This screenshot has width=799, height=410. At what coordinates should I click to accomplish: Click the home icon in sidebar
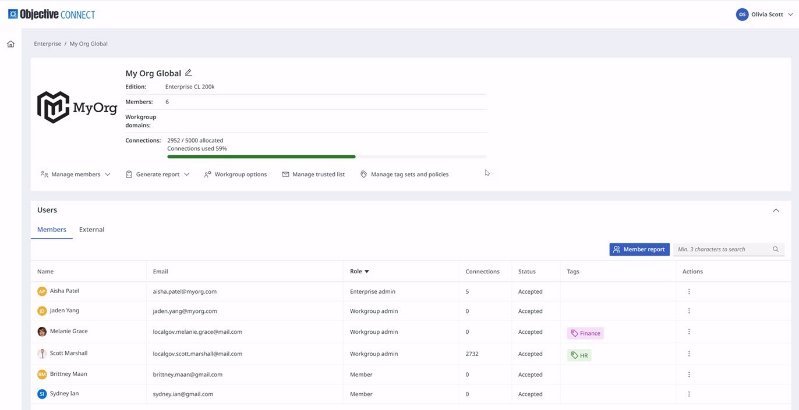tap(10, 44)
